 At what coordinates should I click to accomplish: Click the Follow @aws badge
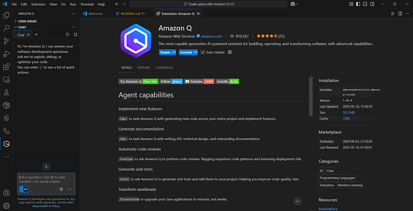click(x=171, y=81)
